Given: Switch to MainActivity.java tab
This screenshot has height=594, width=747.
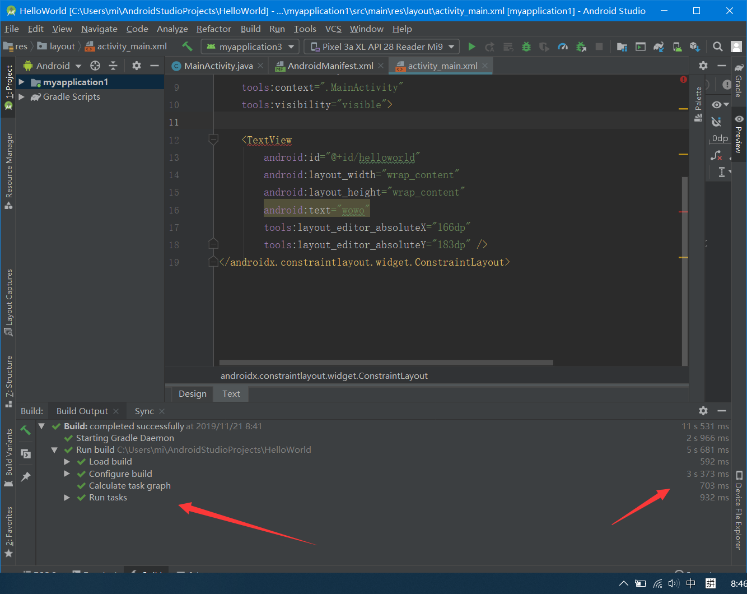Looking at the screenshot, I should (218, 66).
